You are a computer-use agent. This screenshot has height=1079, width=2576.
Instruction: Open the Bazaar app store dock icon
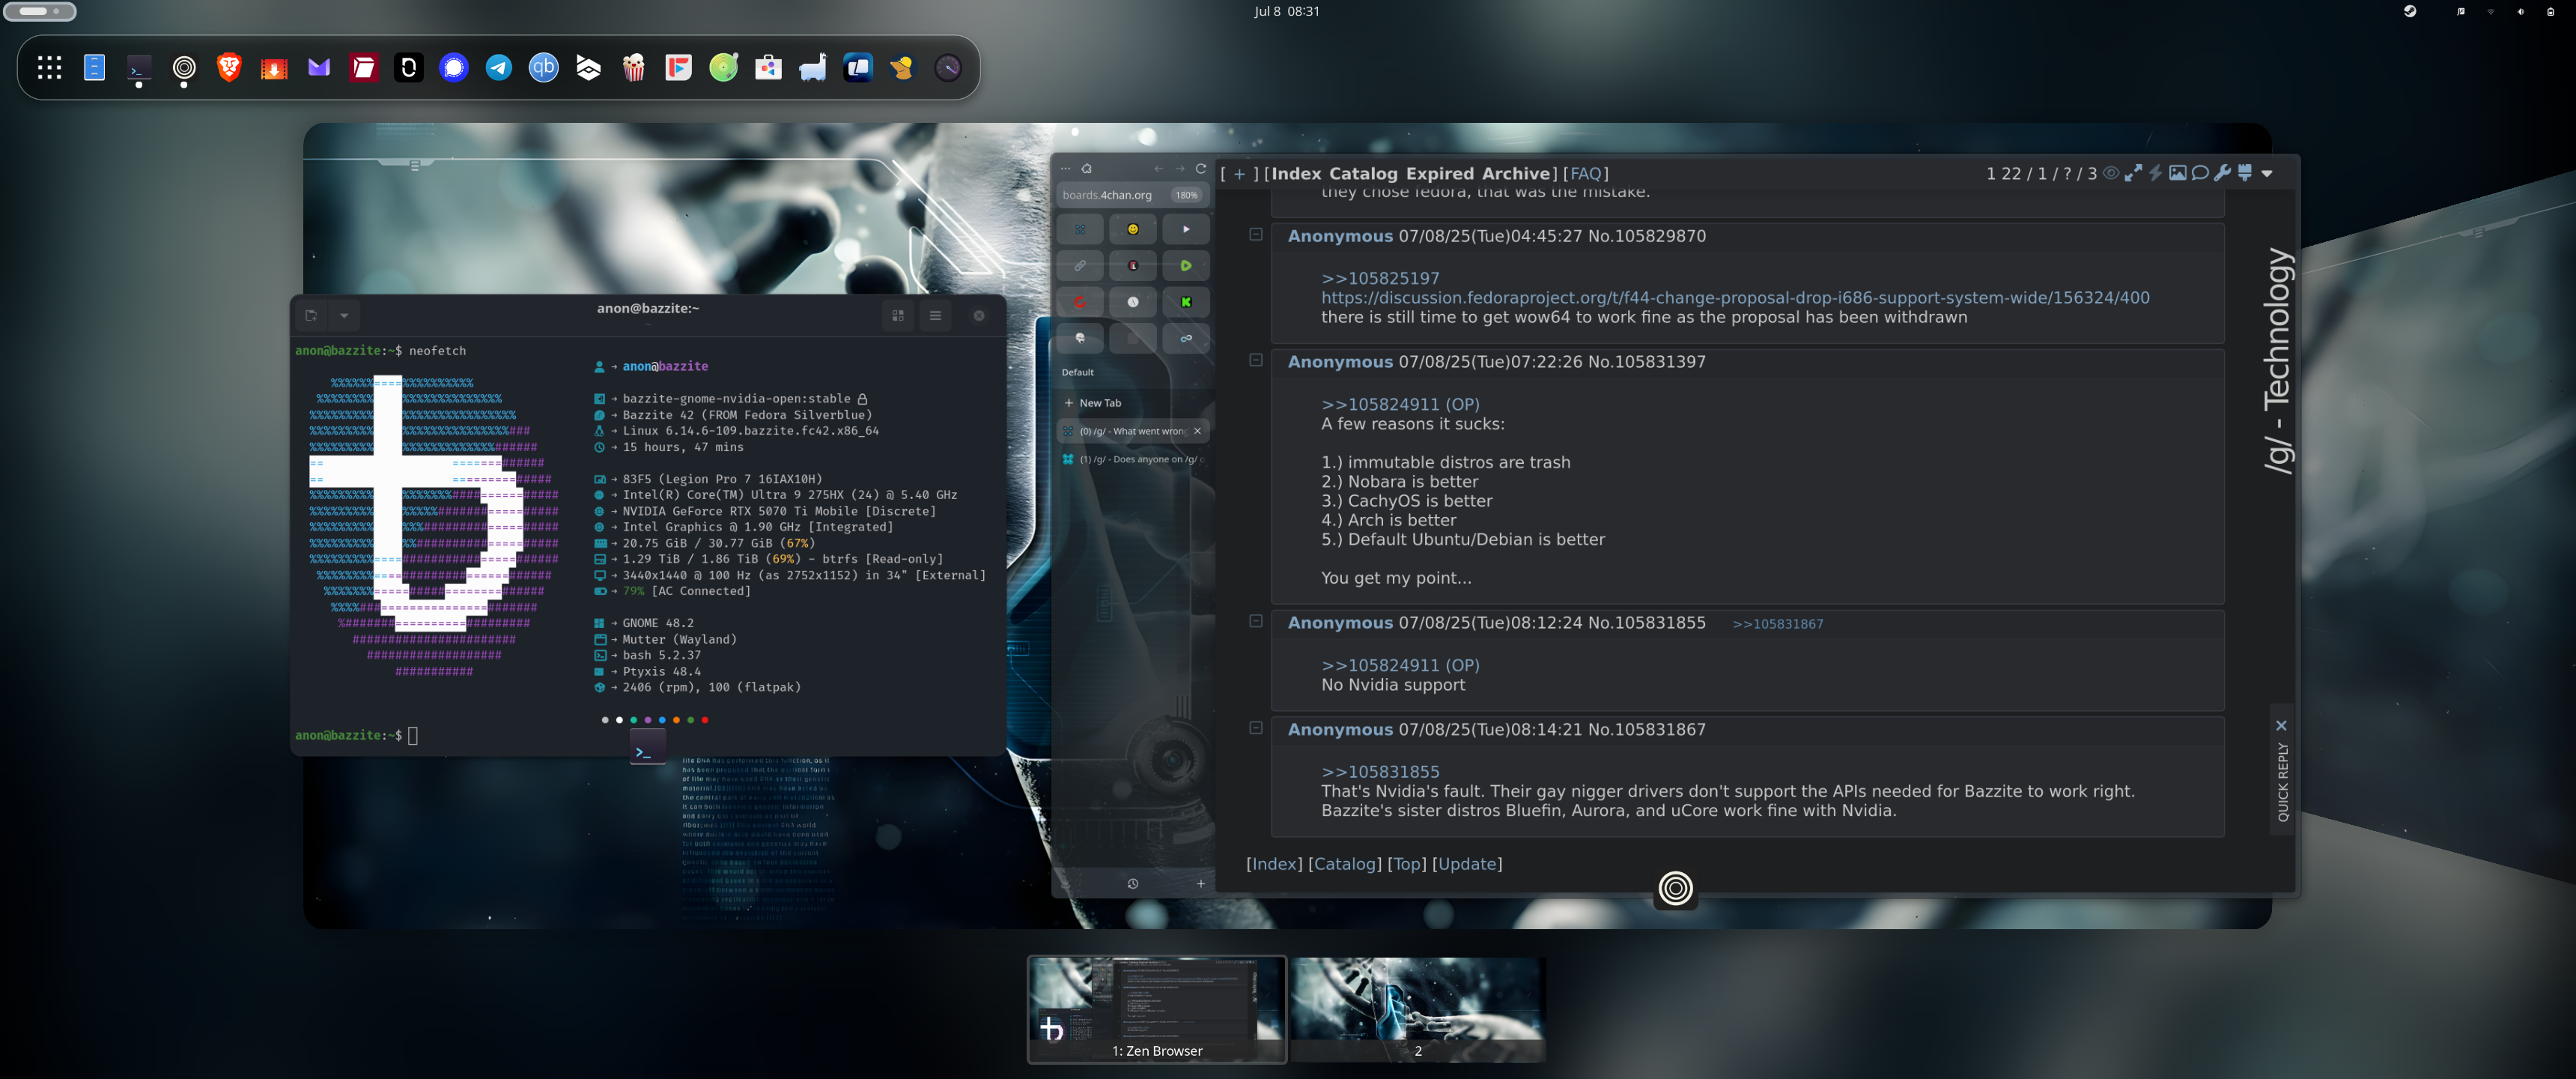pos(769,68)
